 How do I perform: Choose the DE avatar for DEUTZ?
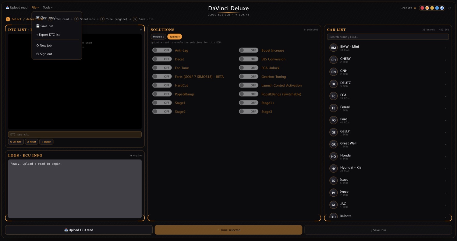tap(334, 84)
